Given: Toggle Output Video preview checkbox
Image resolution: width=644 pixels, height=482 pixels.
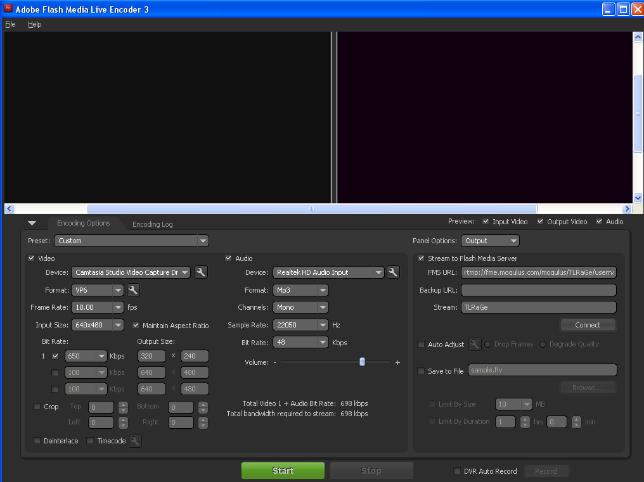Looking at the screenshot, I should point(540,221).
